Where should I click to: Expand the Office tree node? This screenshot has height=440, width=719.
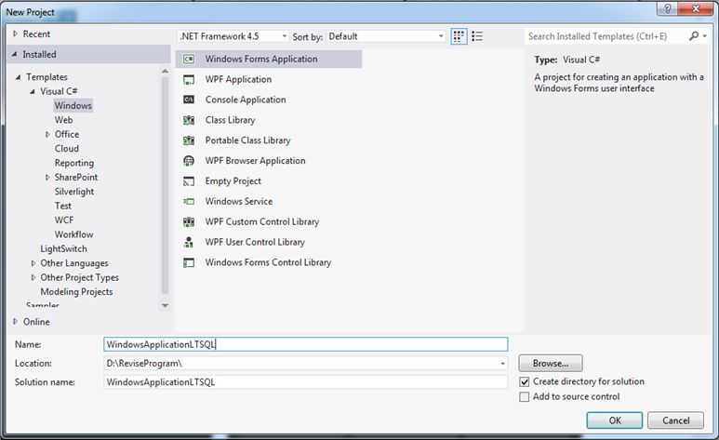point(47,135)
